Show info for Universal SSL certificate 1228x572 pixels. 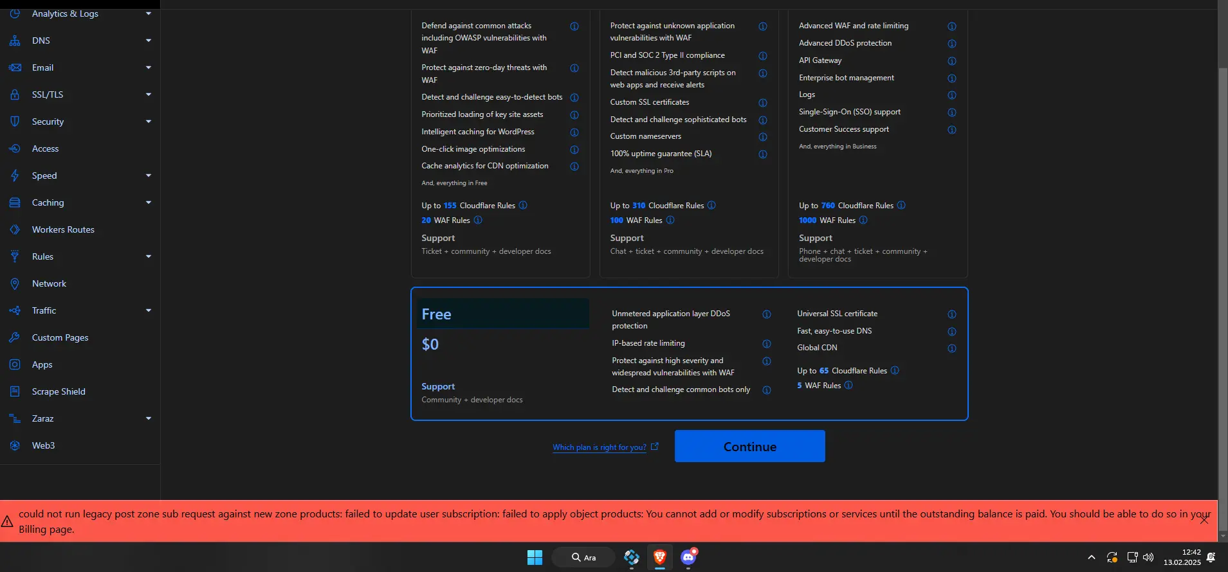[x=952, y=314]
